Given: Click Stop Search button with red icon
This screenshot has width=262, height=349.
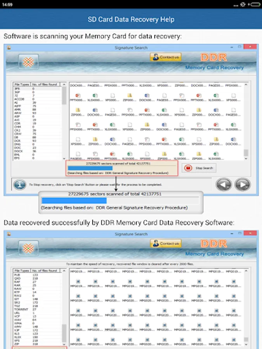Looking at the screenshot, I should click(x=199, y=168).
